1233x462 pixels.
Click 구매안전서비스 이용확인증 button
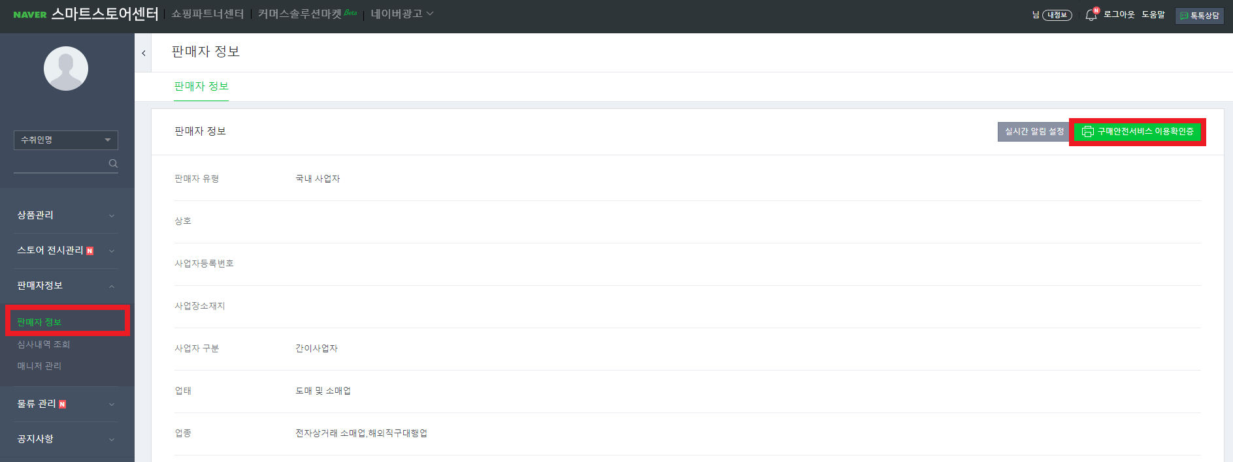(1138, 132)
